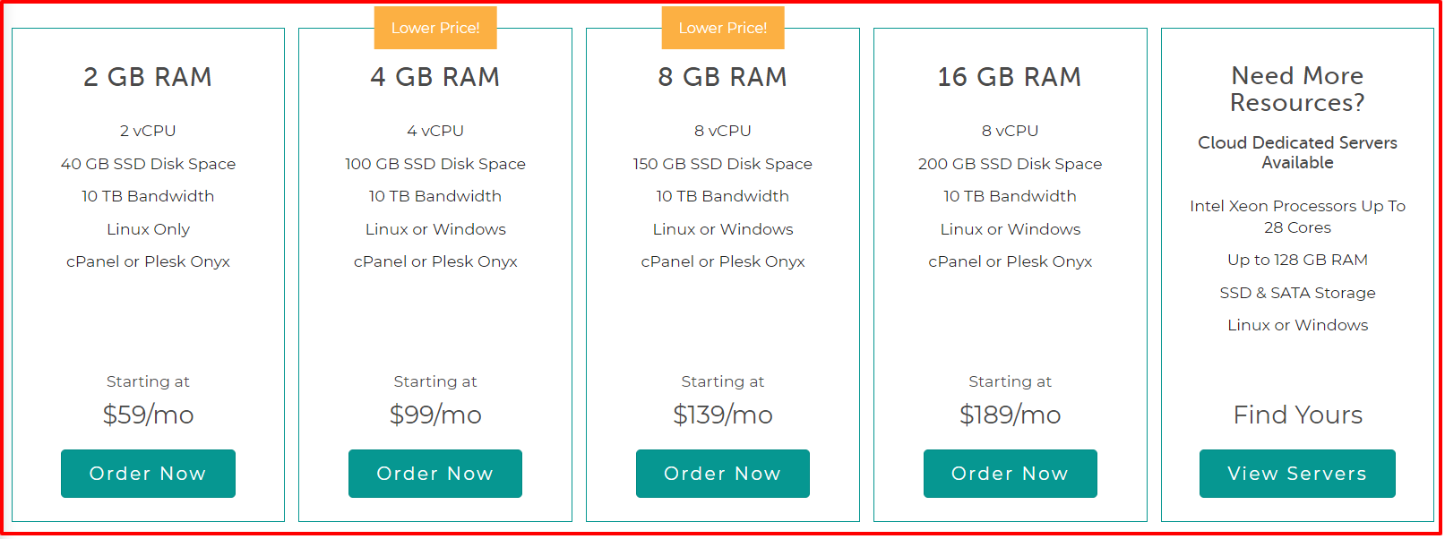
Task: Select the 16 GB RAM plan heading
Action: click(x=1010, y=77)
